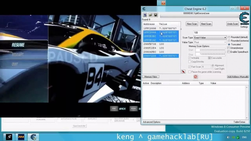Select Rounded (extreme) radio button
The image size is (251, 141).
click(x=229, y=41)
